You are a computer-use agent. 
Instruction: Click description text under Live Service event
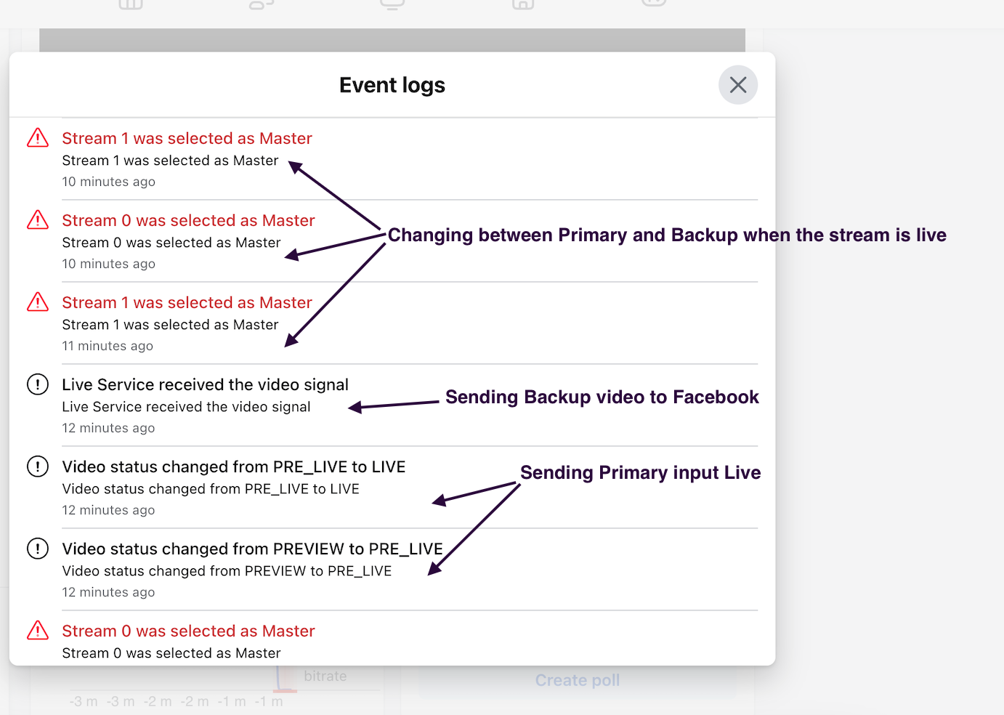186,407
